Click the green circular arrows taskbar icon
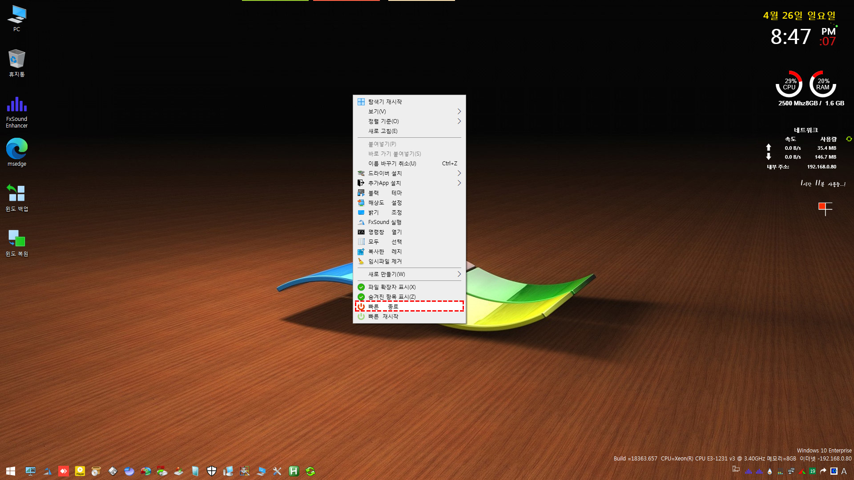 310,471
